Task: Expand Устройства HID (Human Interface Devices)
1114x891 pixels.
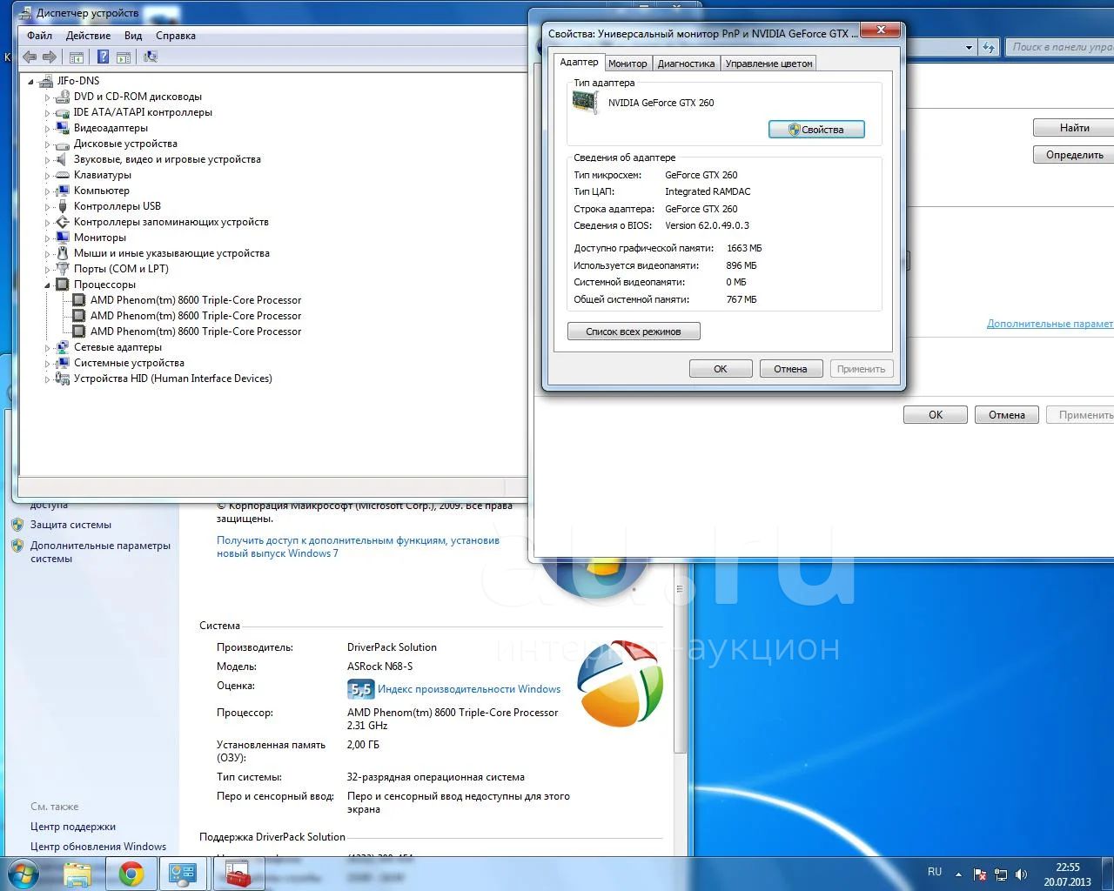Action: point(48,379)
